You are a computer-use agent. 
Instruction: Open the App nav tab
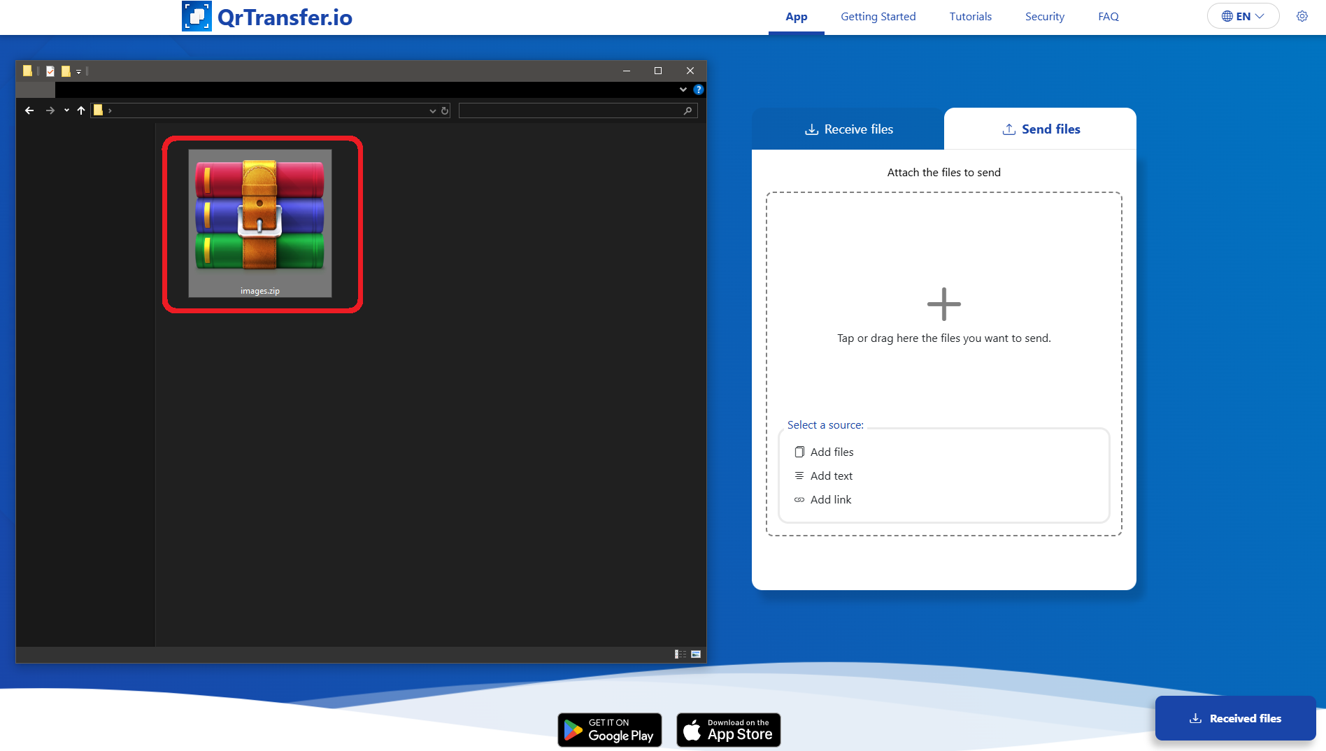[x=796, y=17]
